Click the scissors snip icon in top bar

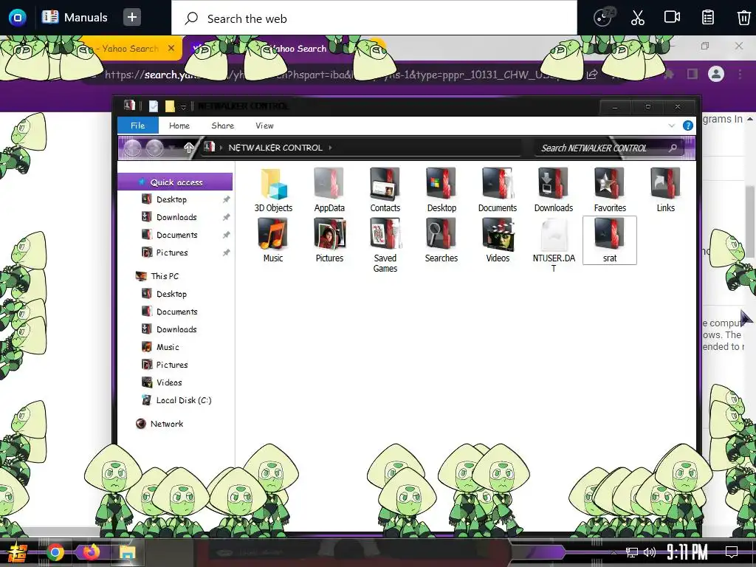(637, 18)
